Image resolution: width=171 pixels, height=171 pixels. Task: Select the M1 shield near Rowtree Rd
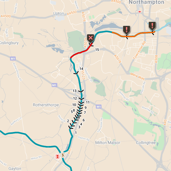(x=99, y=106)
